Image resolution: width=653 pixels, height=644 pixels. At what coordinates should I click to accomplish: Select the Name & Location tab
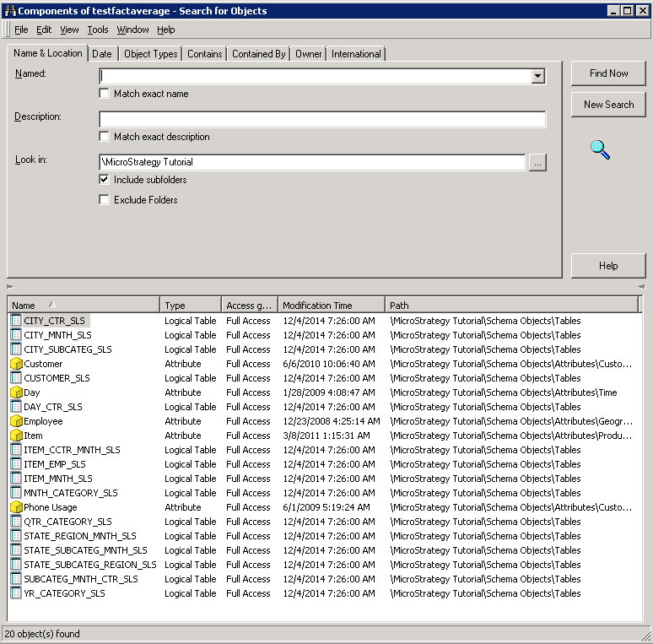[x=47, y=53]
